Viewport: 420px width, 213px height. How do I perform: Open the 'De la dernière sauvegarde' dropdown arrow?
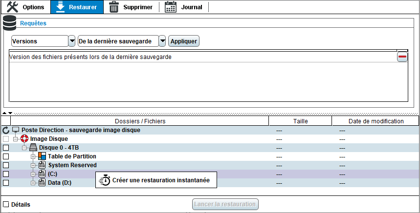pyautogui.click(x=162, y=41)
